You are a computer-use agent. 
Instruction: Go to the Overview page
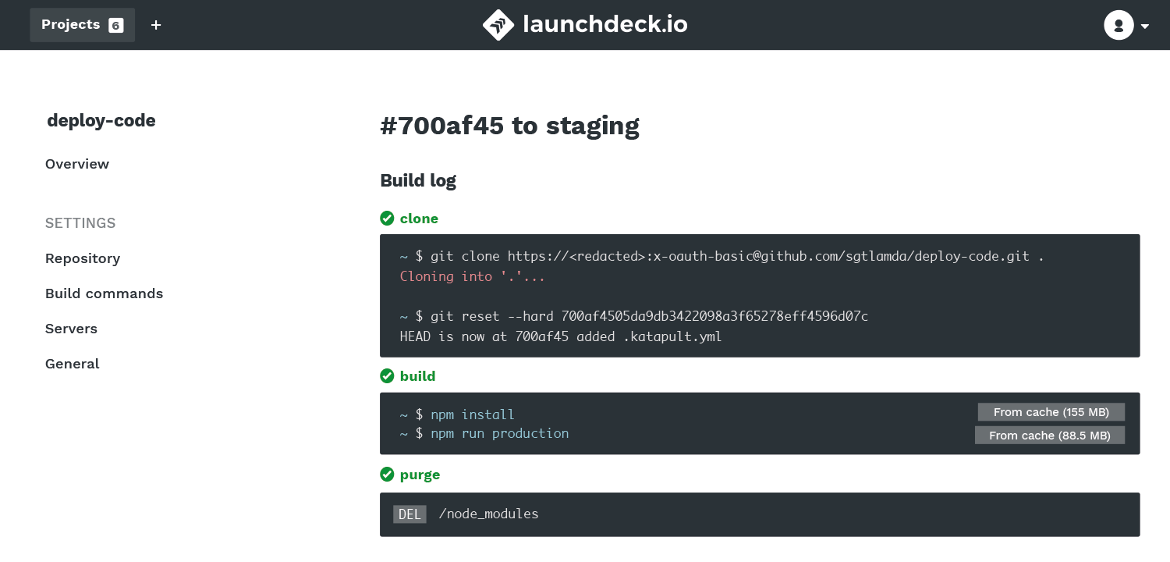click(x=77, y=164)
